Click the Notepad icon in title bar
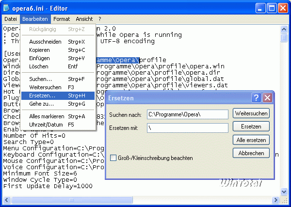 7,8
